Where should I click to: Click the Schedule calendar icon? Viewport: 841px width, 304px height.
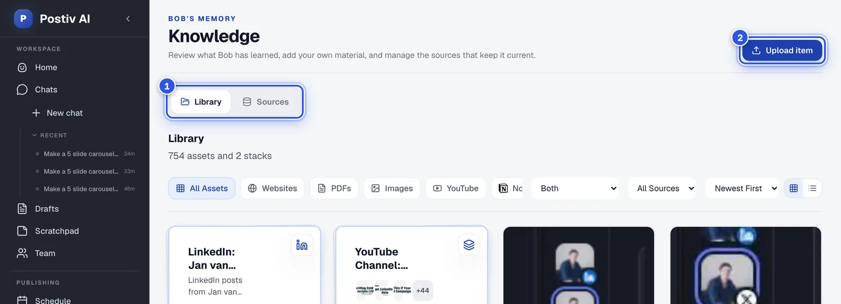(x=22, y=300)
